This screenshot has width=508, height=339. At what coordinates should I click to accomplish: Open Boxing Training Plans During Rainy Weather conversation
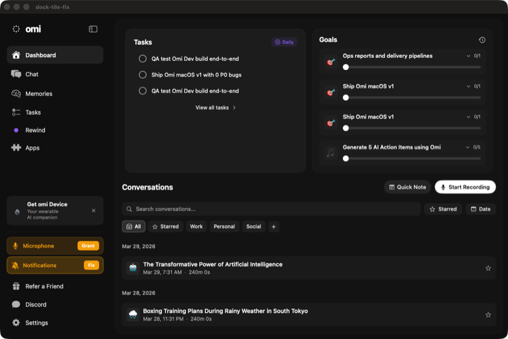(309, 315)
